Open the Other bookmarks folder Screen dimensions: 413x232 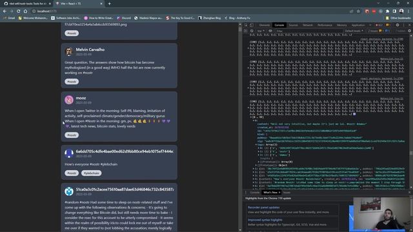(x=398, y=18)
